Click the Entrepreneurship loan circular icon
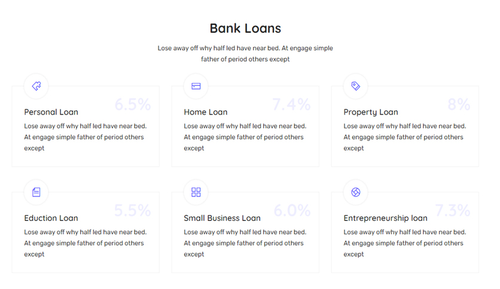Viewport: 500px width, 289px height. (x=355, y=192)
